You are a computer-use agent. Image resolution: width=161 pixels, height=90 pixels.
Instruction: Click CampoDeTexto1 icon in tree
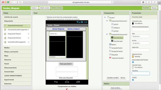click(110, 48)
